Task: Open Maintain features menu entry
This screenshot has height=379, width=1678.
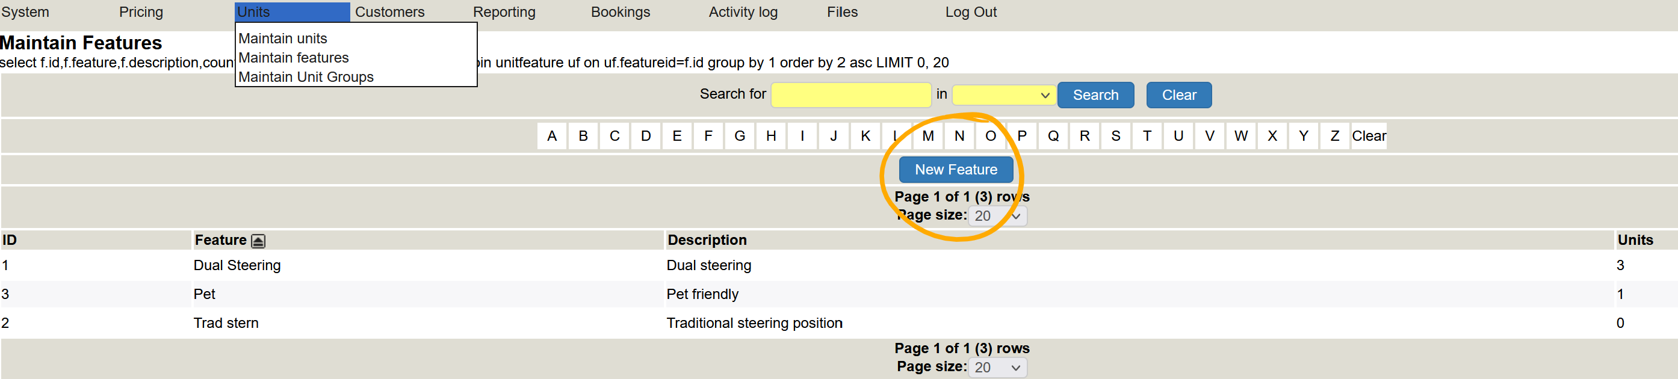Action: pos(293,58)
